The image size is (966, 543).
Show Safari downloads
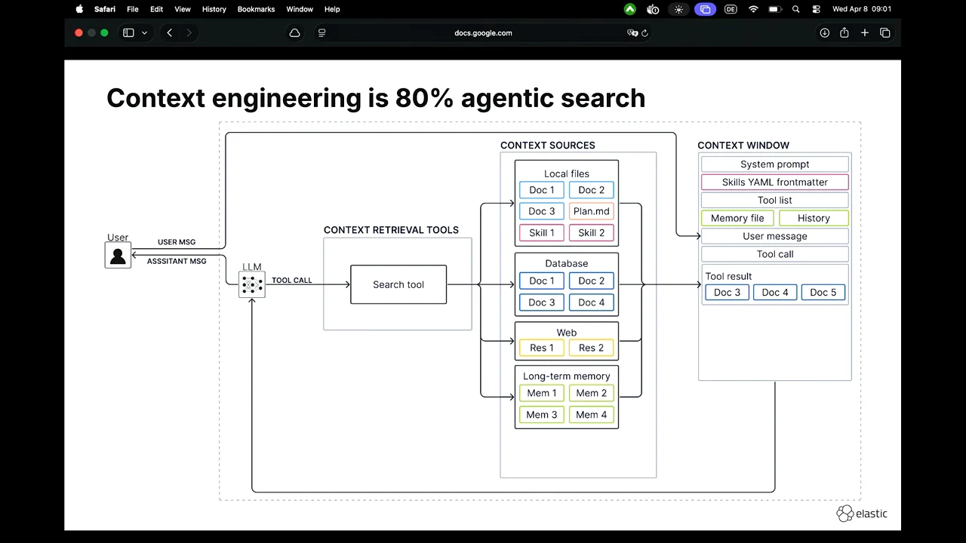click(x=825, y=33)
